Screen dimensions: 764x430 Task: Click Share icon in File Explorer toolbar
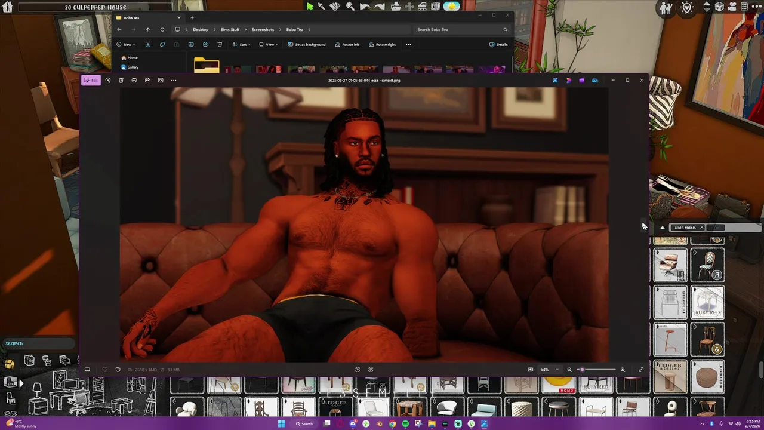205,44
